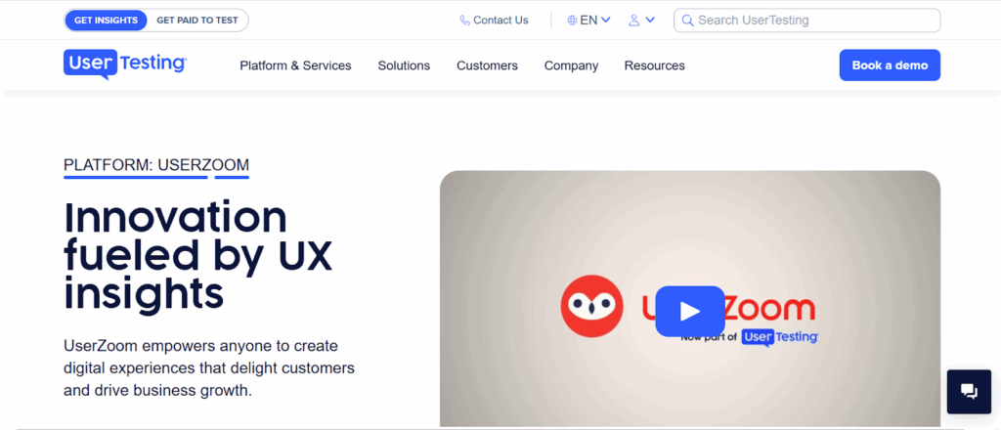Open the Platform & Services menu

[x=295, y=65]
